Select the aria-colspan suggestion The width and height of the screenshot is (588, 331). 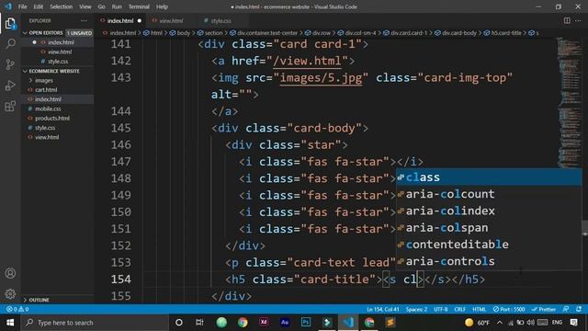coord(489,228)
